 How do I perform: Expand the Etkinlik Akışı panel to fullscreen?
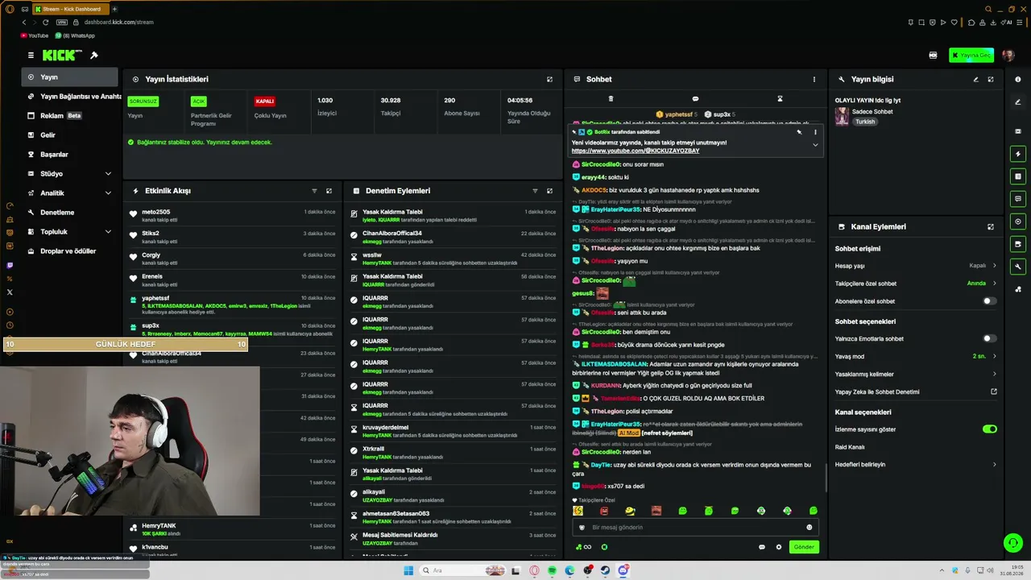click(x=329, y=191)
